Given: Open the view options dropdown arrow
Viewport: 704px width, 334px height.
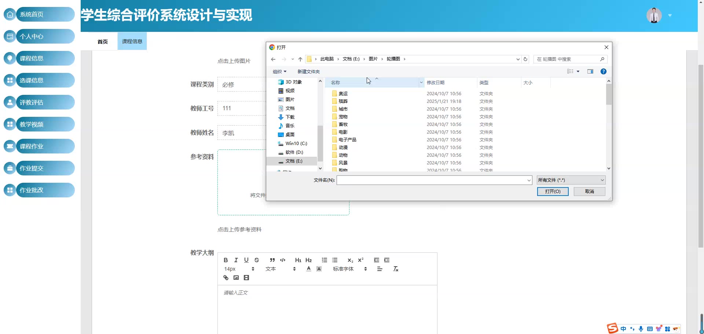Looking at the screenshot, I should point(578,71).
